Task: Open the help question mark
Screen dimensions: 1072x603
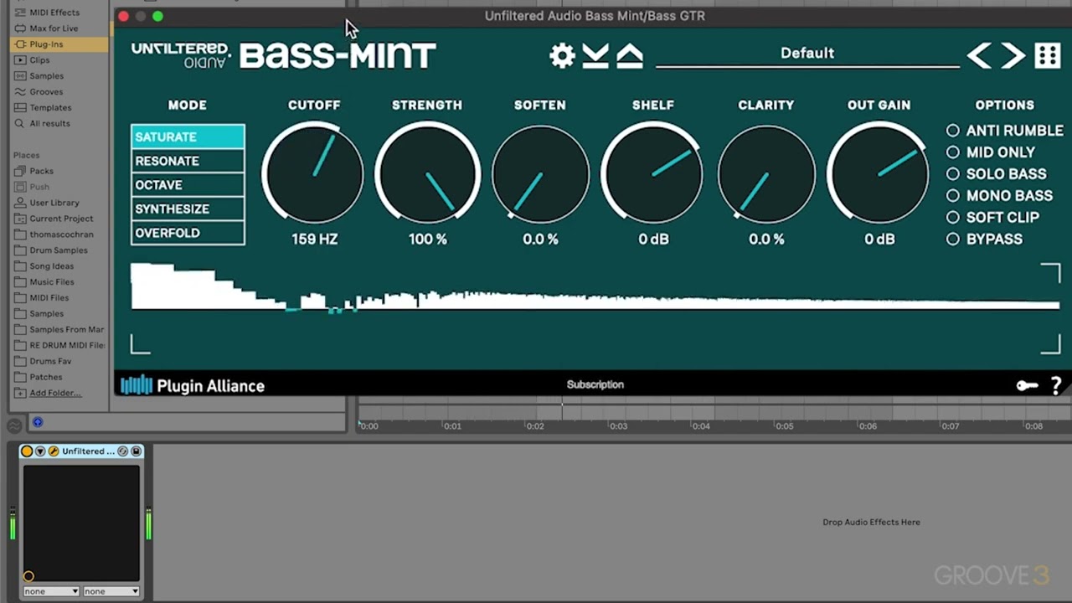Action: click(1056, 385)
